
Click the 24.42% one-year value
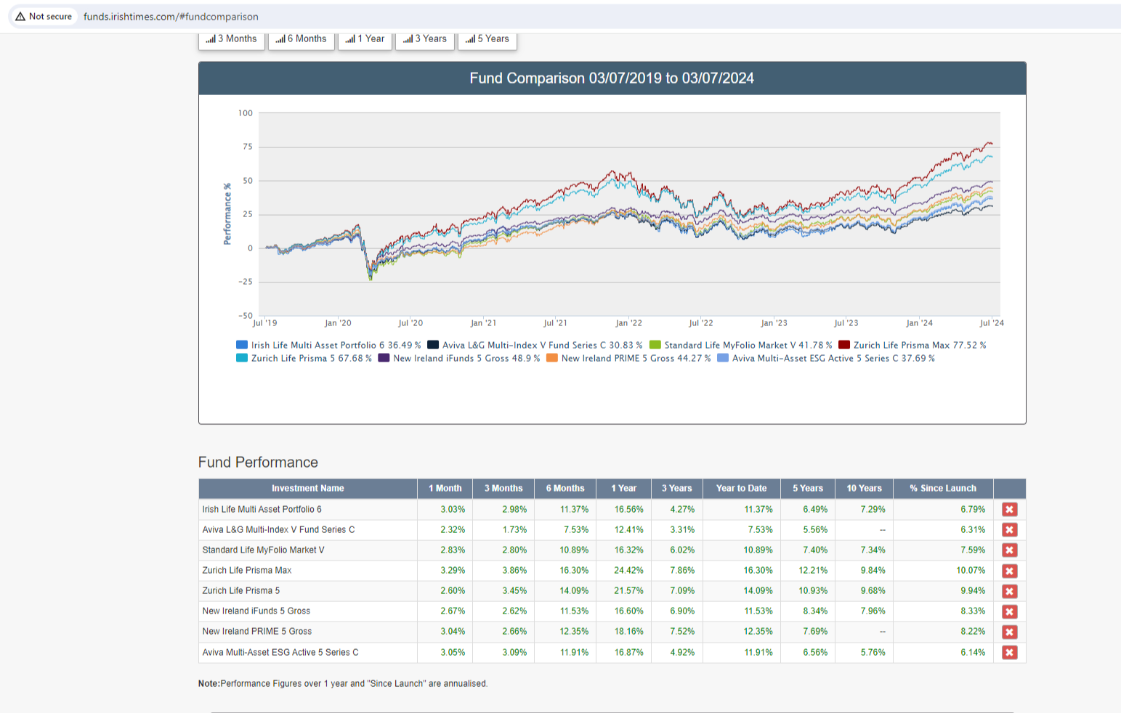(x=628, y=571)
